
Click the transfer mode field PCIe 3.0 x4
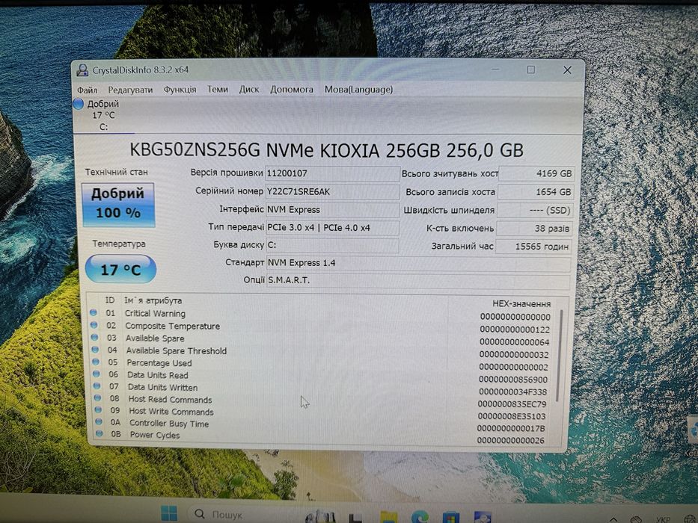[x=332, y=228]
